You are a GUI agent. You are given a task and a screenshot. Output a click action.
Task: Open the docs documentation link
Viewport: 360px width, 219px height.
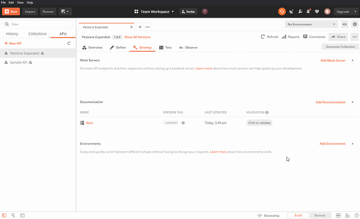click(89, 123)
